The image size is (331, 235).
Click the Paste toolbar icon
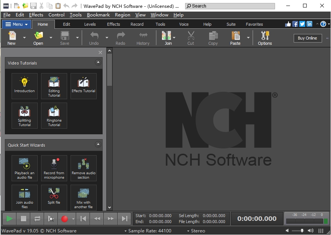point(235,38)
